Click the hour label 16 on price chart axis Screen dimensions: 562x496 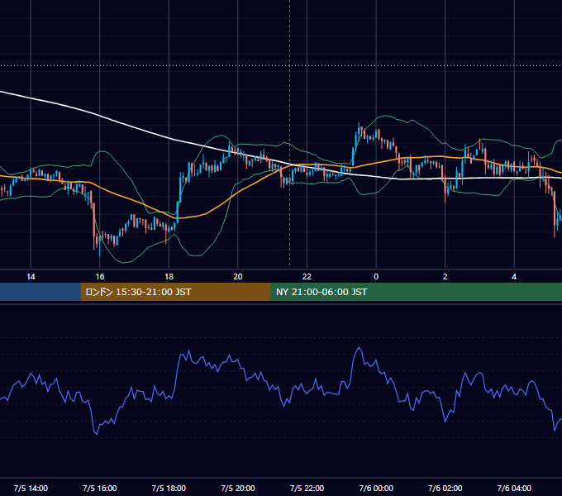pyautogui.click(x=100, y=277)
